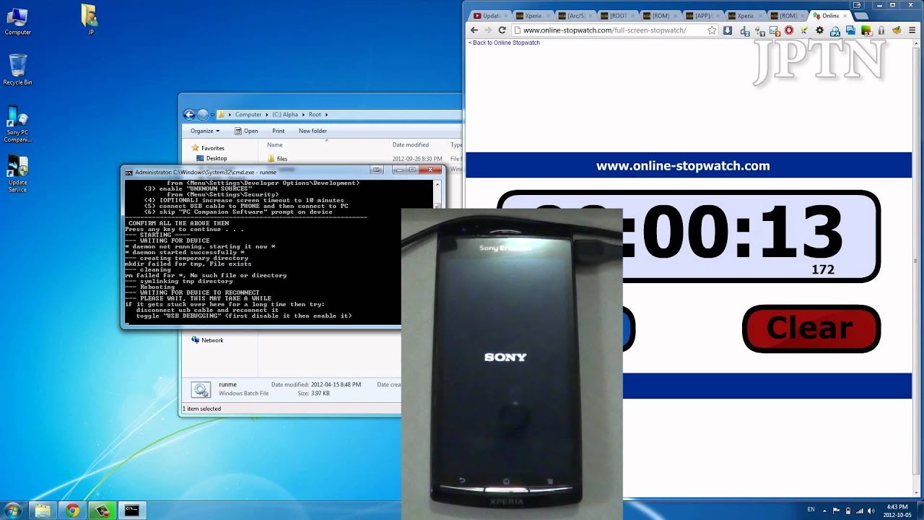Switch to YouTube Updati tab in Chrome

tap(489, 15)
